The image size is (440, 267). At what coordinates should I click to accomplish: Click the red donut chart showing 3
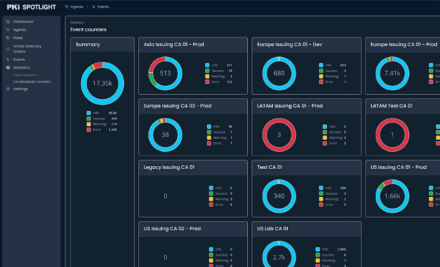279,134
